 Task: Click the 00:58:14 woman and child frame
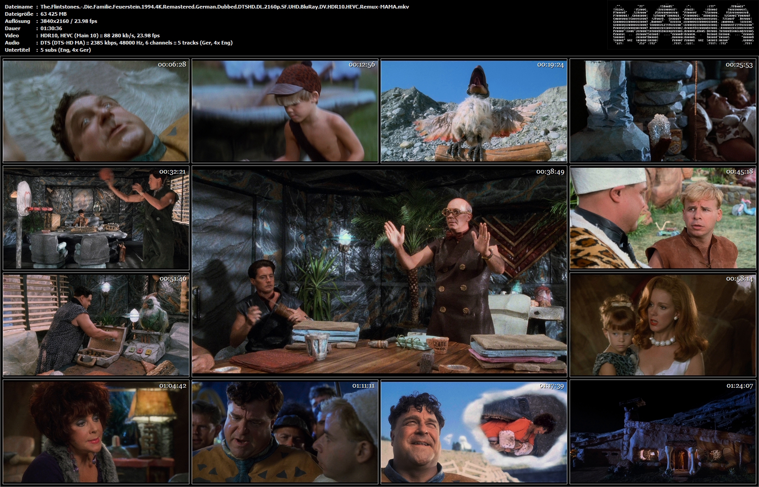(x=663, y=325)
